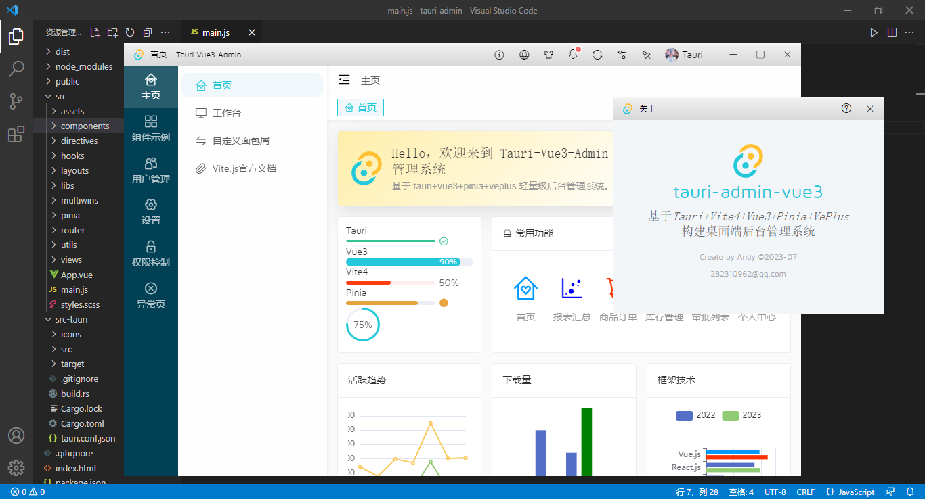
Task: Open VS Code notifications bell in status bar
Action: point(911,492)
